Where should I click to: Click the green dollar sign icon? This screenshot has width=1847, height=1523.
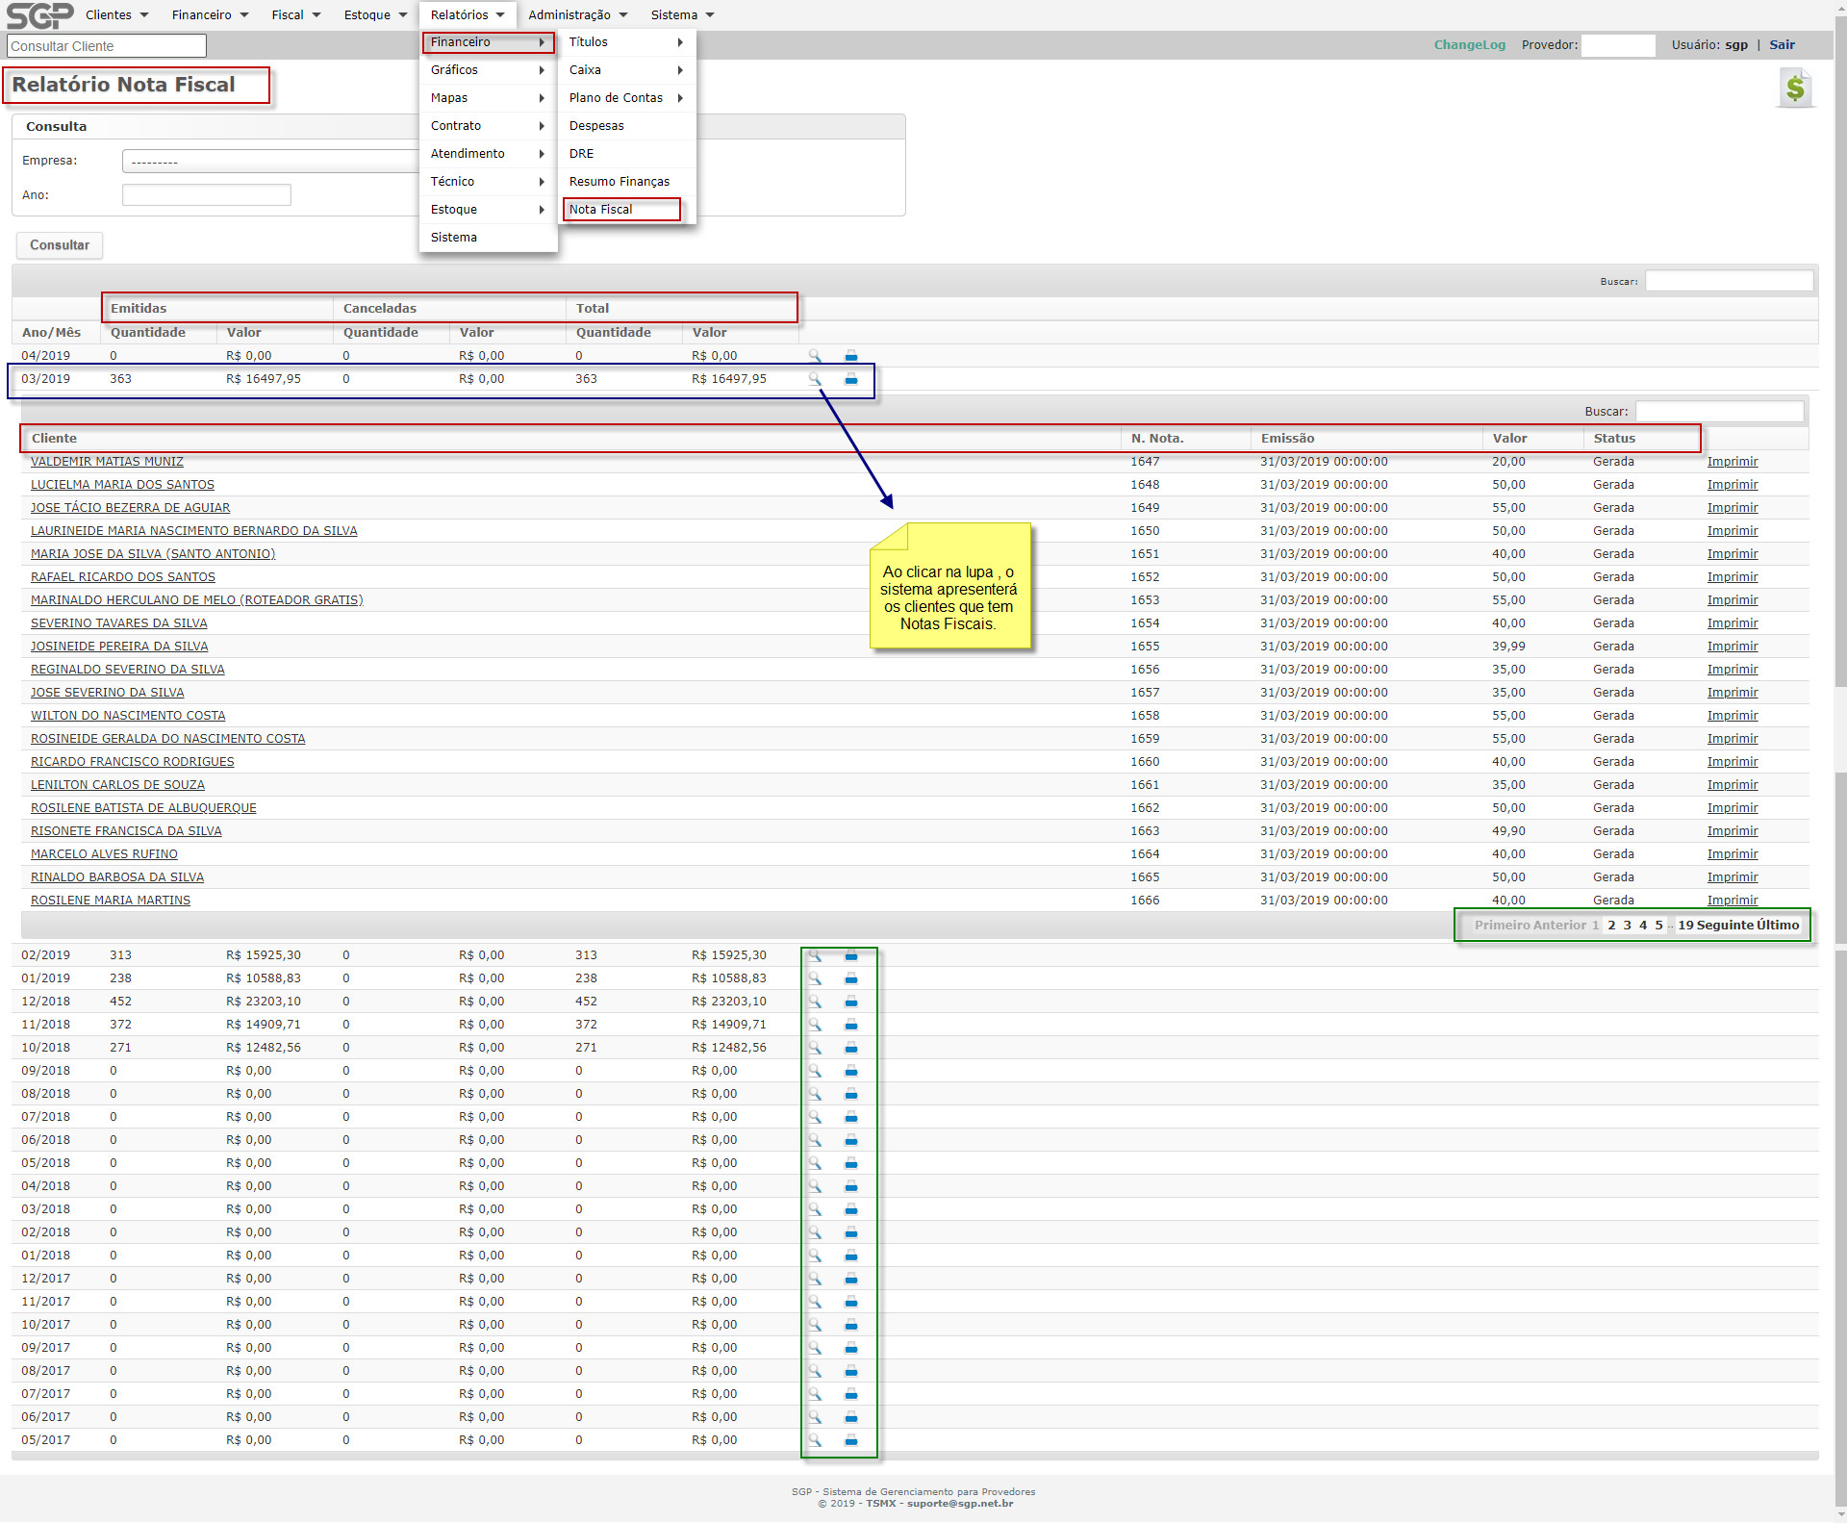tap(1795, 89)
